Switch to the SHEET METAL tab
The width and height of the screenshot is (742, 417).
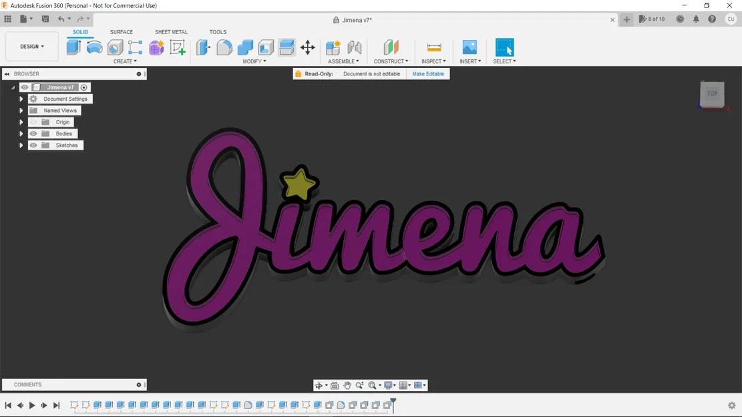[x=171, y=31]
